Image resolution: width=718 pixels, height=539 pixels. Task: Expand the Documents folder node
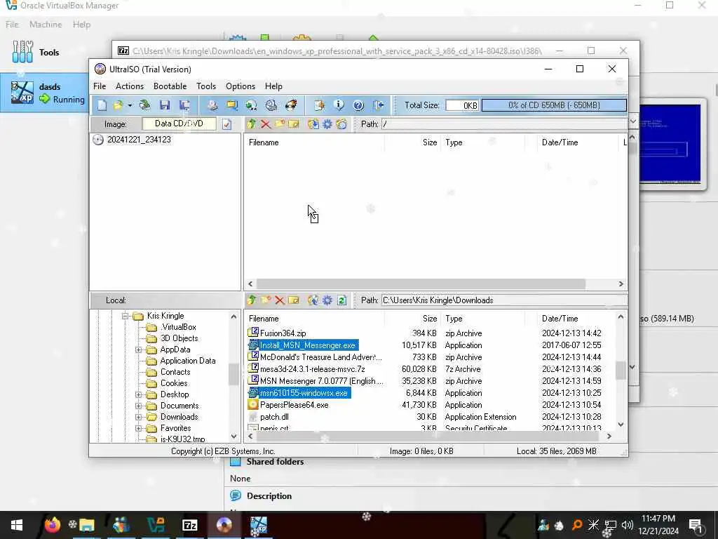138,406
